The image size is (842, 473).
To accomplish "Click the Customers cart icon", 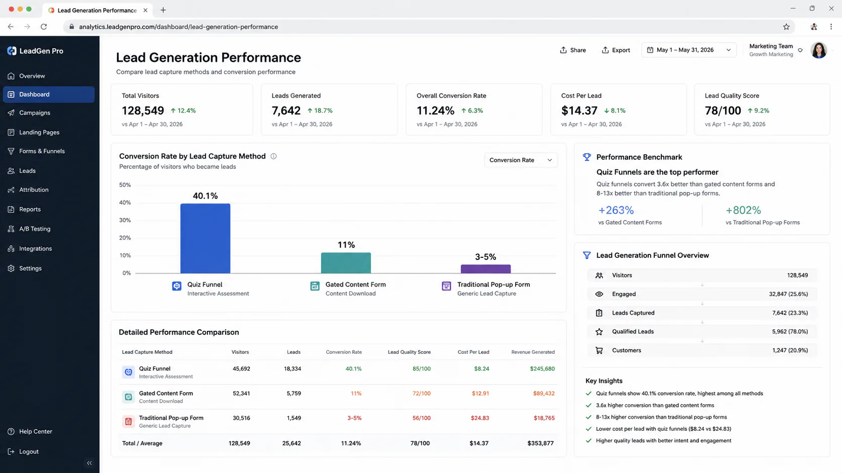I will point(599,350).
